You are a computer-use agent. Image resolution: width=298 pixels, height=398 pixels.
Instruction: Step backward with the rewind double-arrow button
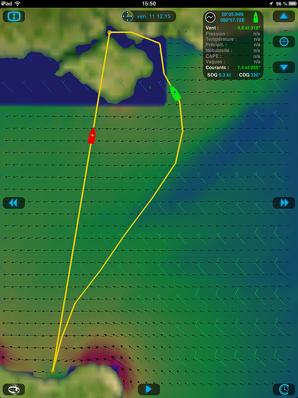tap(14, 203)
